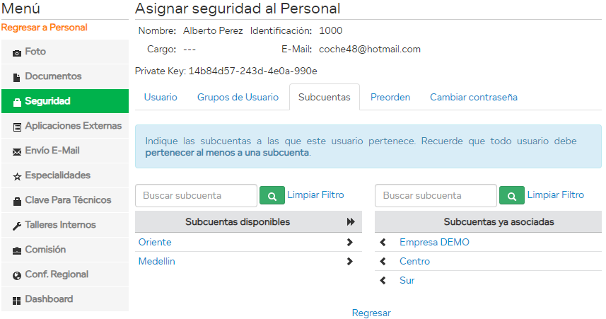This screenshot has width=606, height=319.
Task: Switch to the Grupos de Usuario tab
Action: click(x=238, y=98)
